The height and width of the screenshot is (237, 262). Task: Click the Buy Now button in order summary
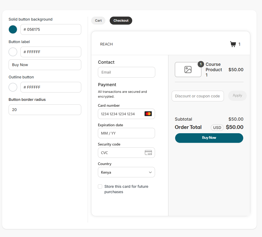pos(209,138)
